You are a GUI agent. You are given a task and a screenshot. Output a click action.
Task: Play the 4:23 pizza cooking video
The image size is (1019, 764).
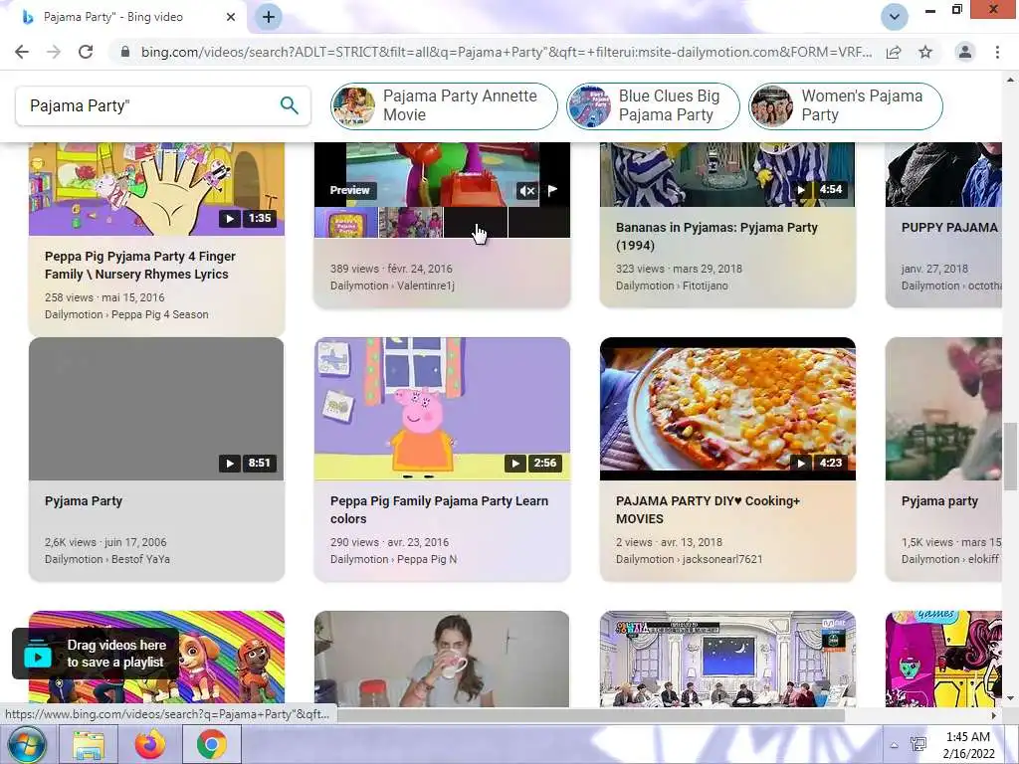pyautogui.click(x=801, y=464)
